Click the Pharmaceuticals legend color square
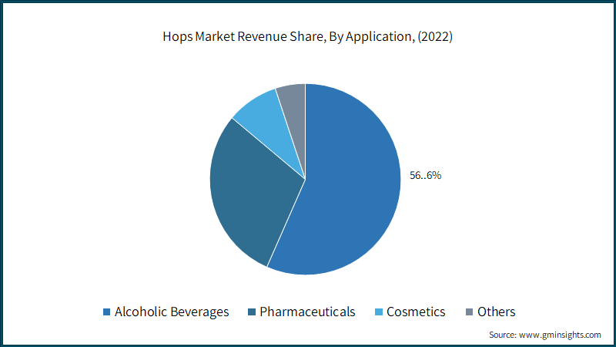Image resolution: width=616 pixels, height=347 pixels. tap(252, 312)
